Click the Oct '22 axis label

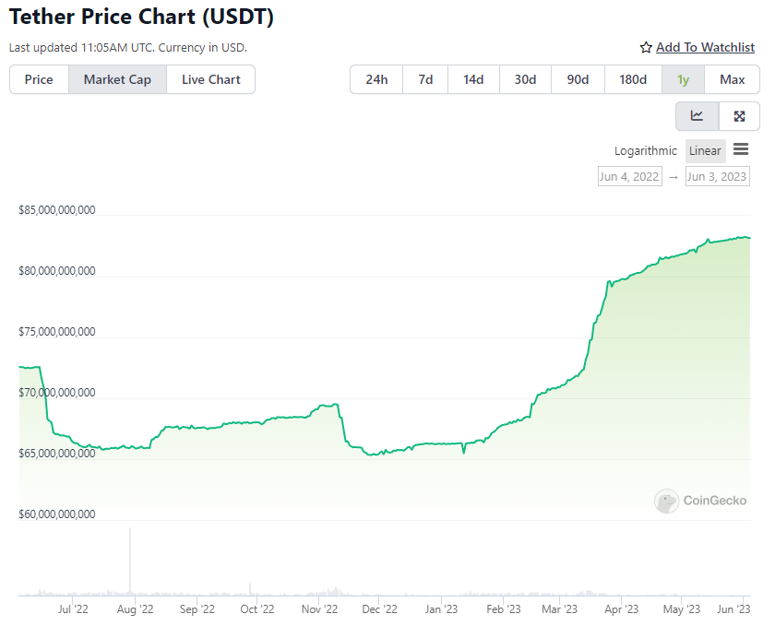pos(257,609)
